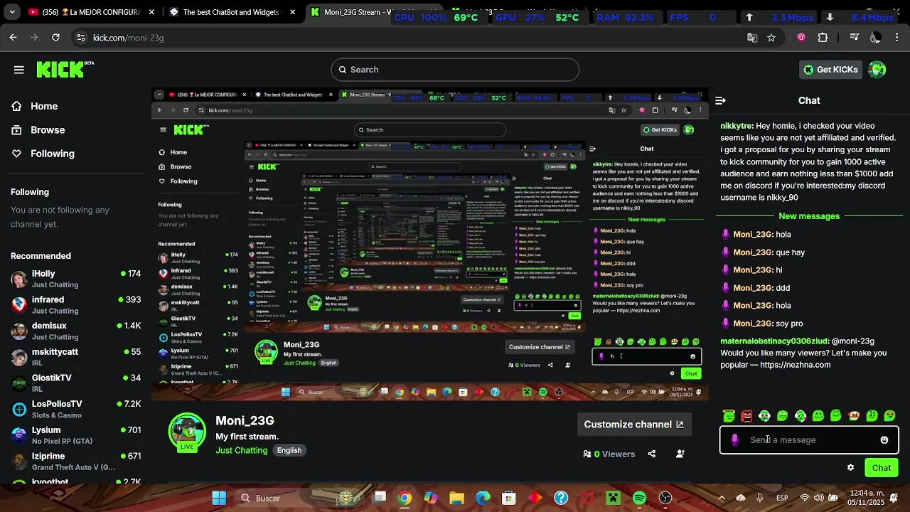This screenshot has height=512, width=910.
Task: Share the stream using share icon
Action: 652,454
